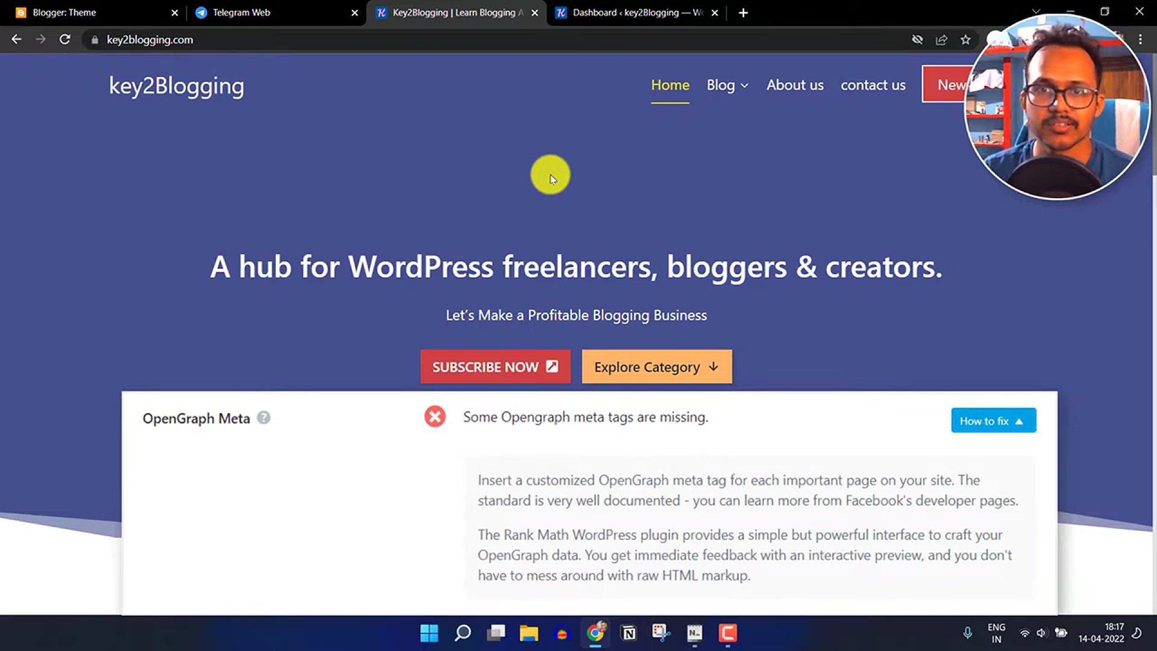Image resolution: width=1157 pixels, height=651 pixels.
Task: Click the OpenGraph Meta help question icon
Action: [x=263, y=417]
